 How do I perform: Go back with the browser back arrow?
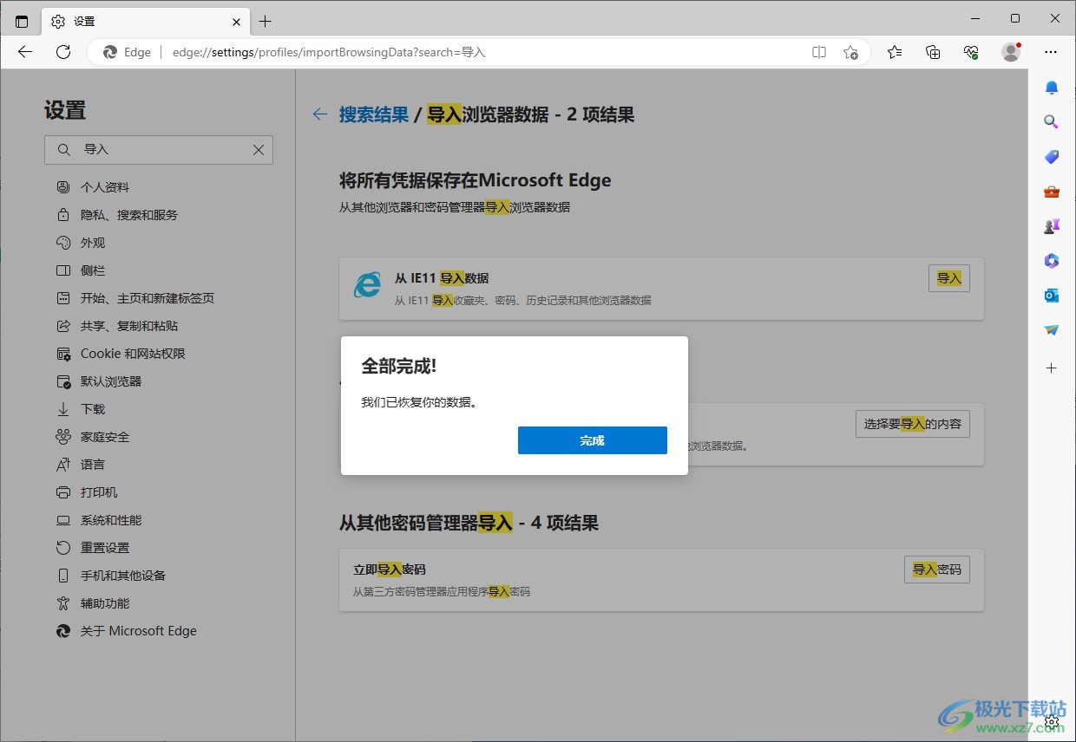click(25, 52)
